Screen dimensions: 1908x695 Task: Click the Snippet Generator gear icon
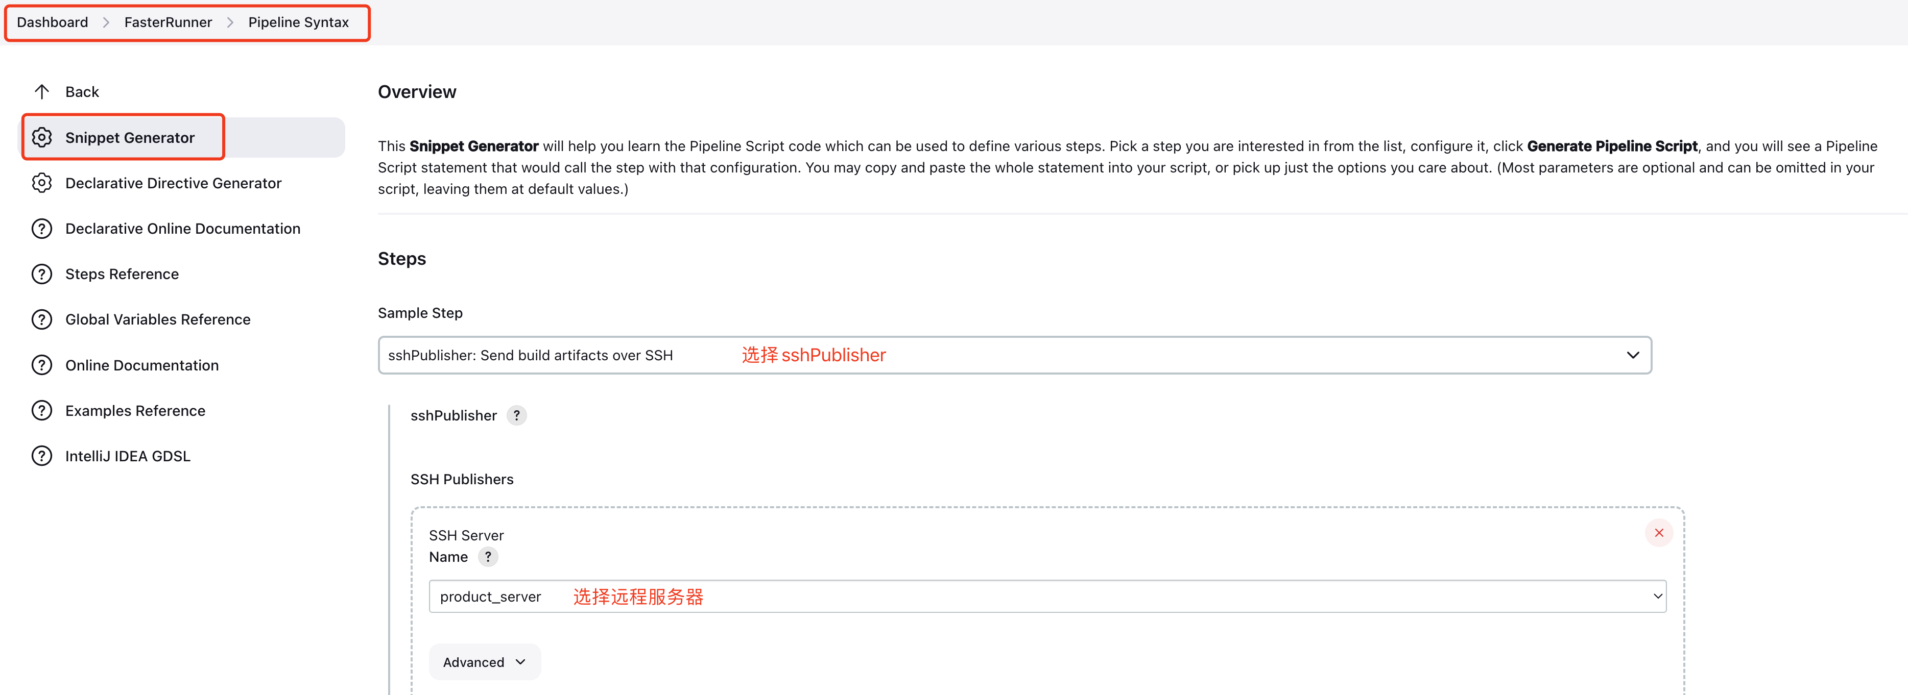pos(41,138)
